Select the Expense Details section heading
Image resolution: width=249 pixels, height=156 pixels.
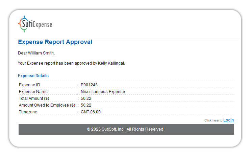pos(33,76)
